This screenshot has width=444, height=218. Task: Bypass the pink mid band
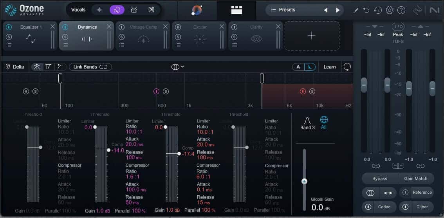tap(156, 92)
